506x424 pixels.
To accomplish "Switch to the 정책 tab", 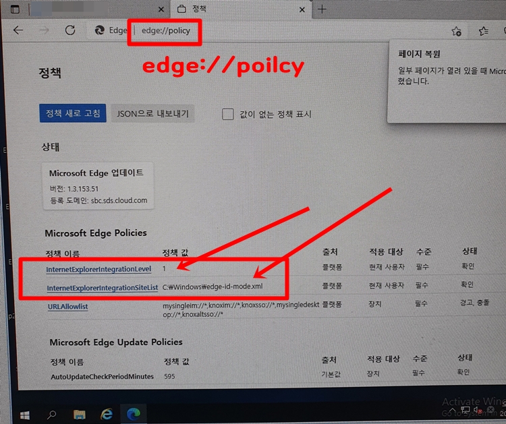I will (240, 9).
